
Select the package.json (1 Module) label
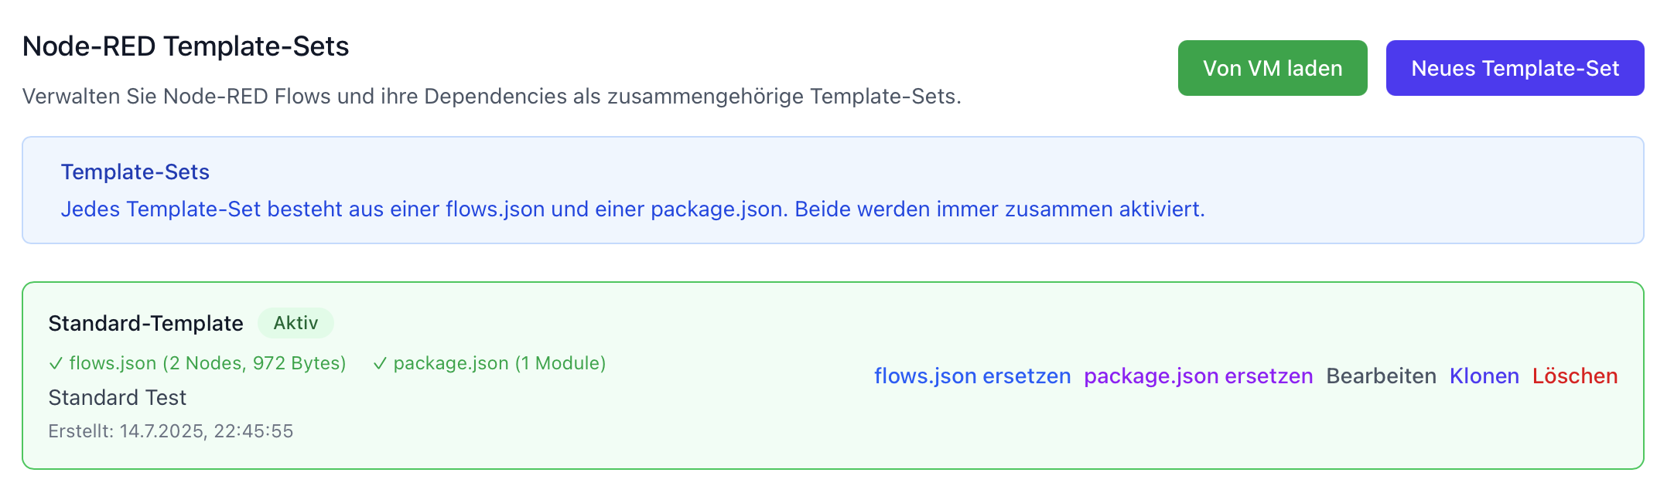tap(500, 362)
